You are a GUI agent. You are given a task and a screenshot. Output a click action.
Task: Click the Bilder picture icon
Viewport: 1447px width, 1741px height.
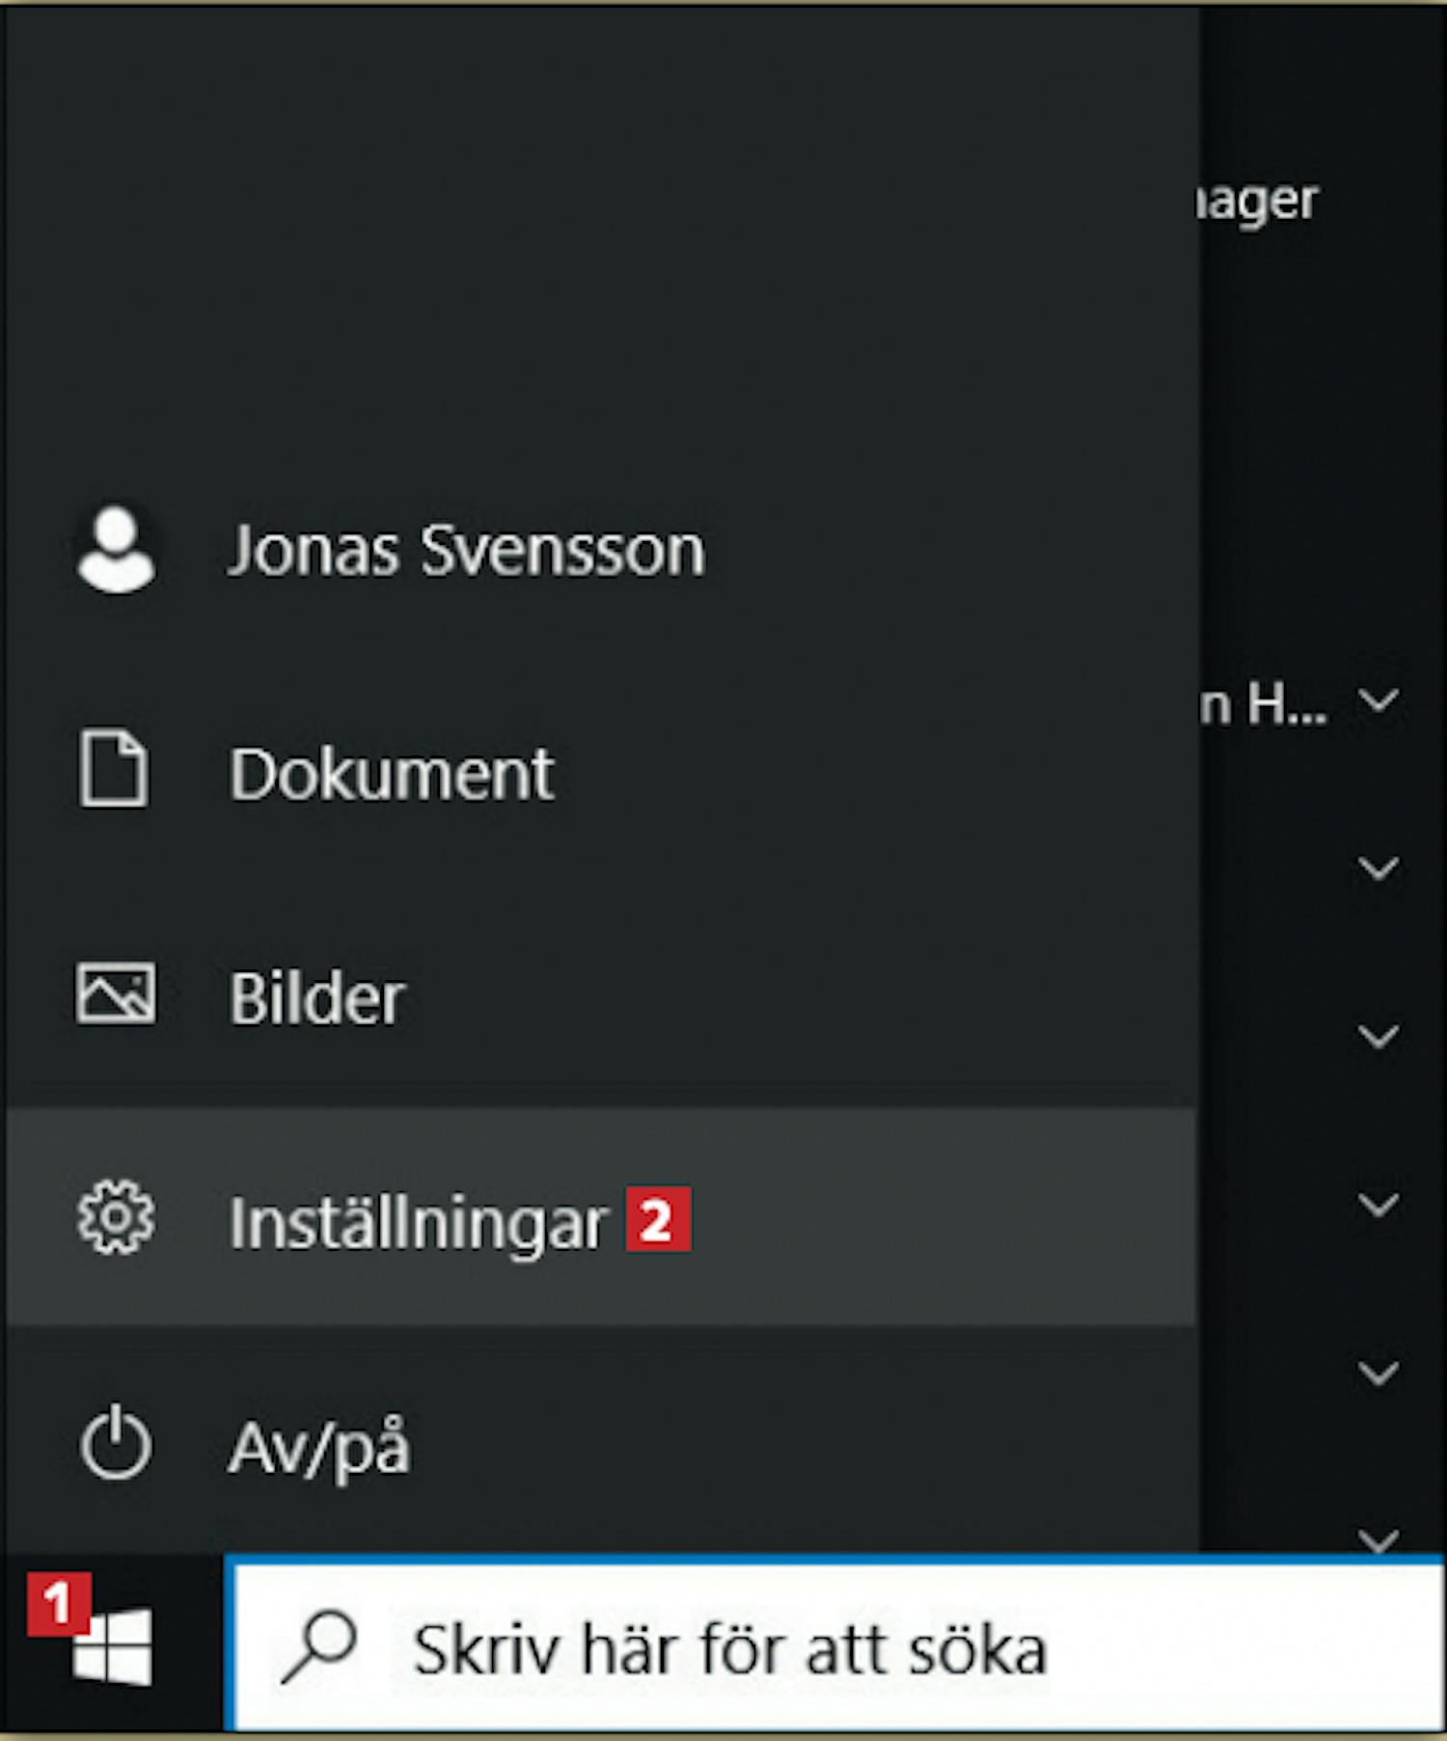pyautogui.click(x=116, y=993)
